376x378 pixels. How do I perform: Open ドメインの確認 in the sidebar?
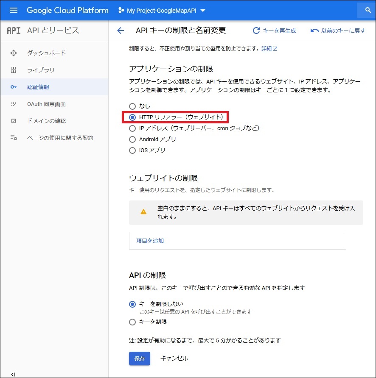[x=54, y=121]
